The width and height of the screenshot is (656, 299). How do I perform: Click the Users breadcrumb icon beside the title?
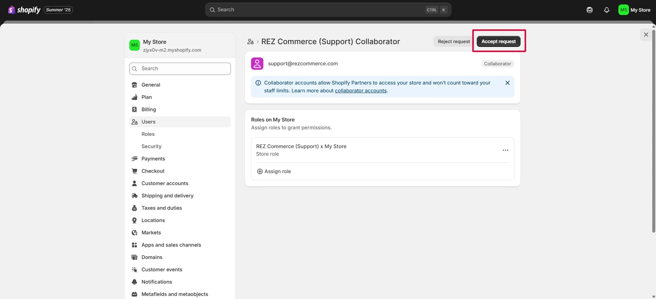(250, 42)
